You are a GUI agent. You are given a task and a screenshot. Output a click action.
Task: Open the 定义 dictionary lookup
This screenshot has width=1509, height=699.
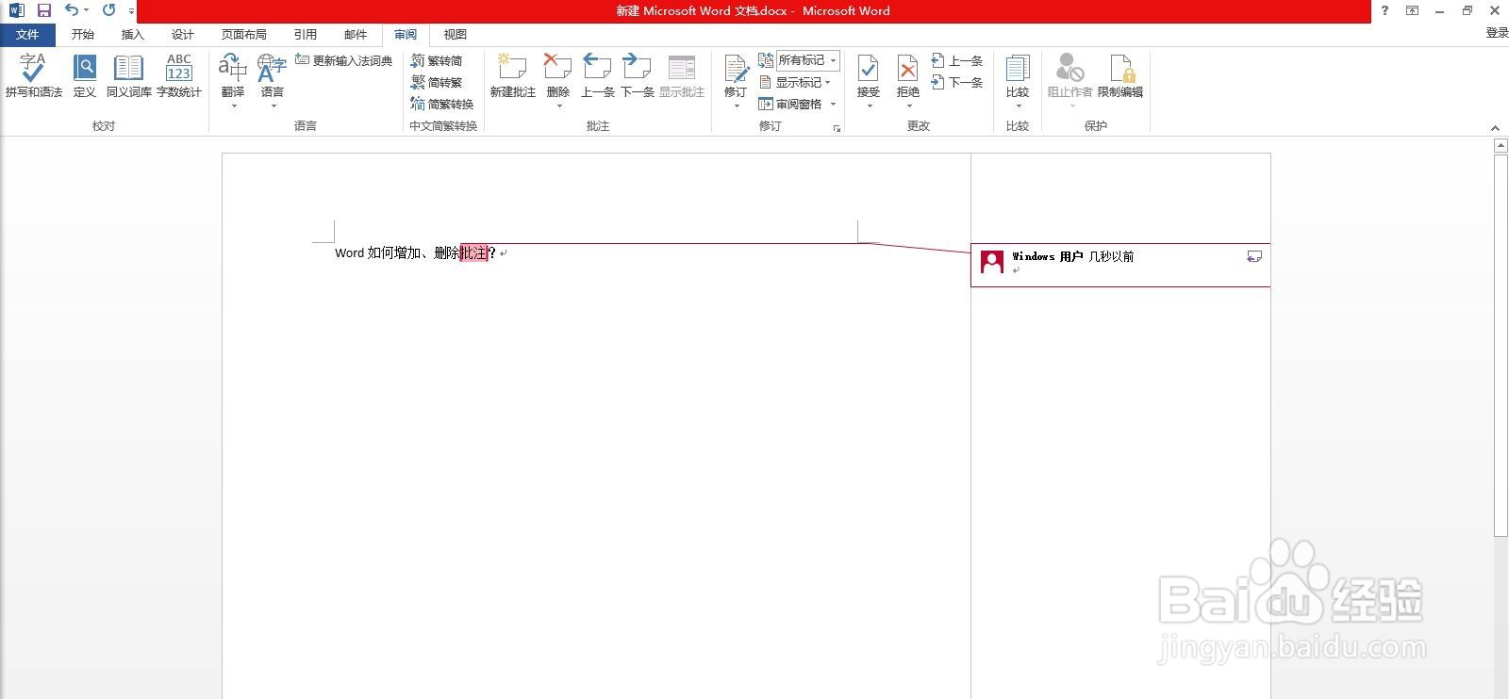[x=85, y=75]
